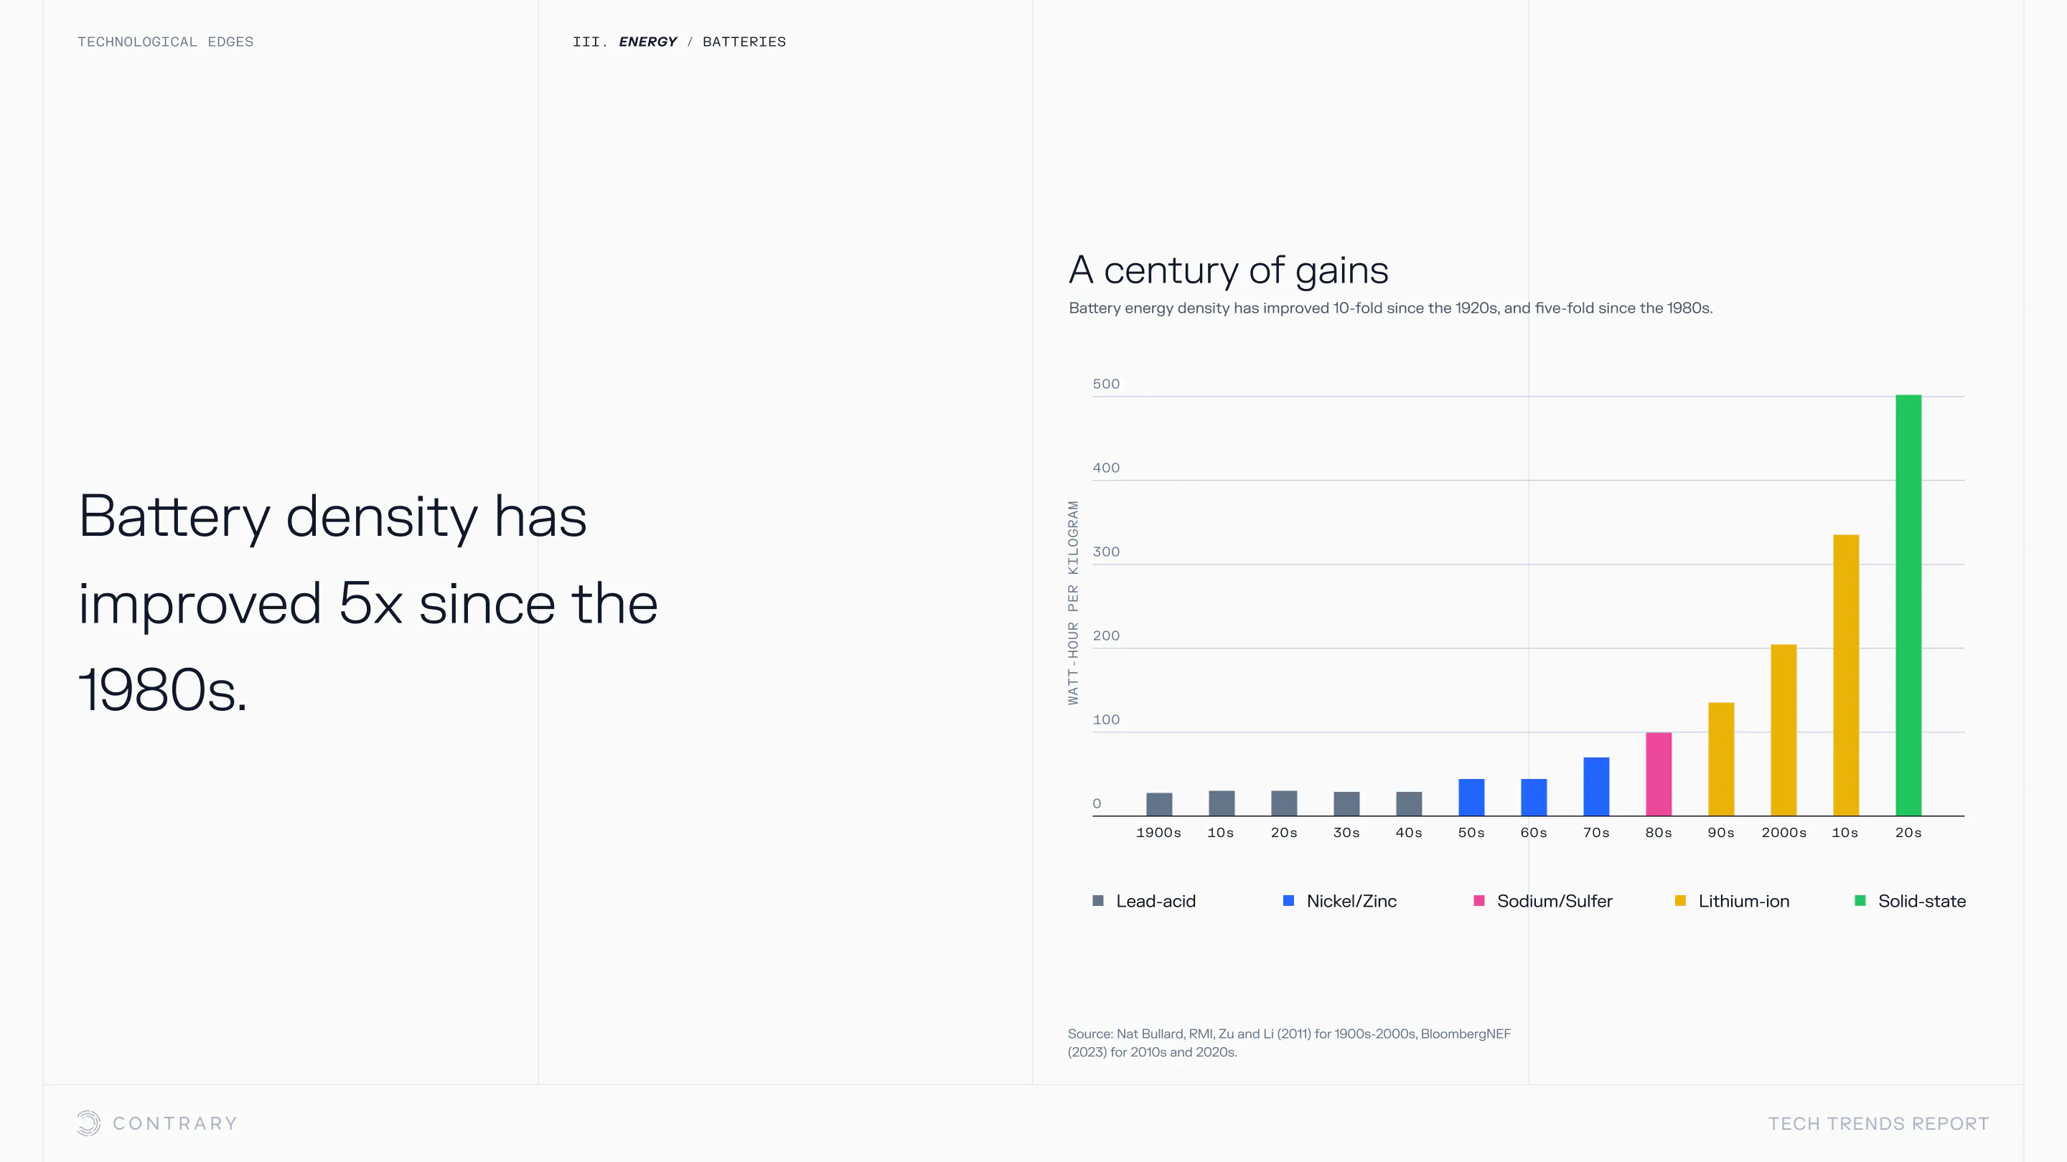Click the yellow 2000s Lithium-ion bar
The width and height of the screenshot is (2067, 1162).
coord(1783,729)
